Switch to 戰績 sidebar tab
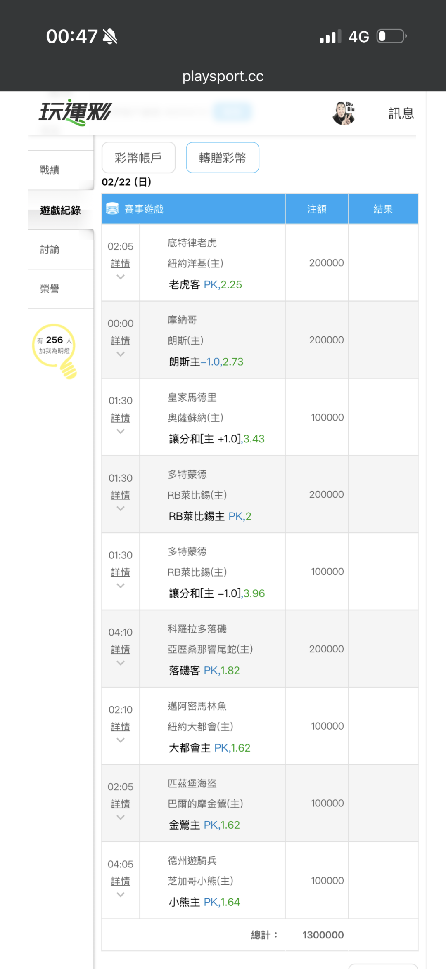The image size is (446, 969). tap(50, 170)
